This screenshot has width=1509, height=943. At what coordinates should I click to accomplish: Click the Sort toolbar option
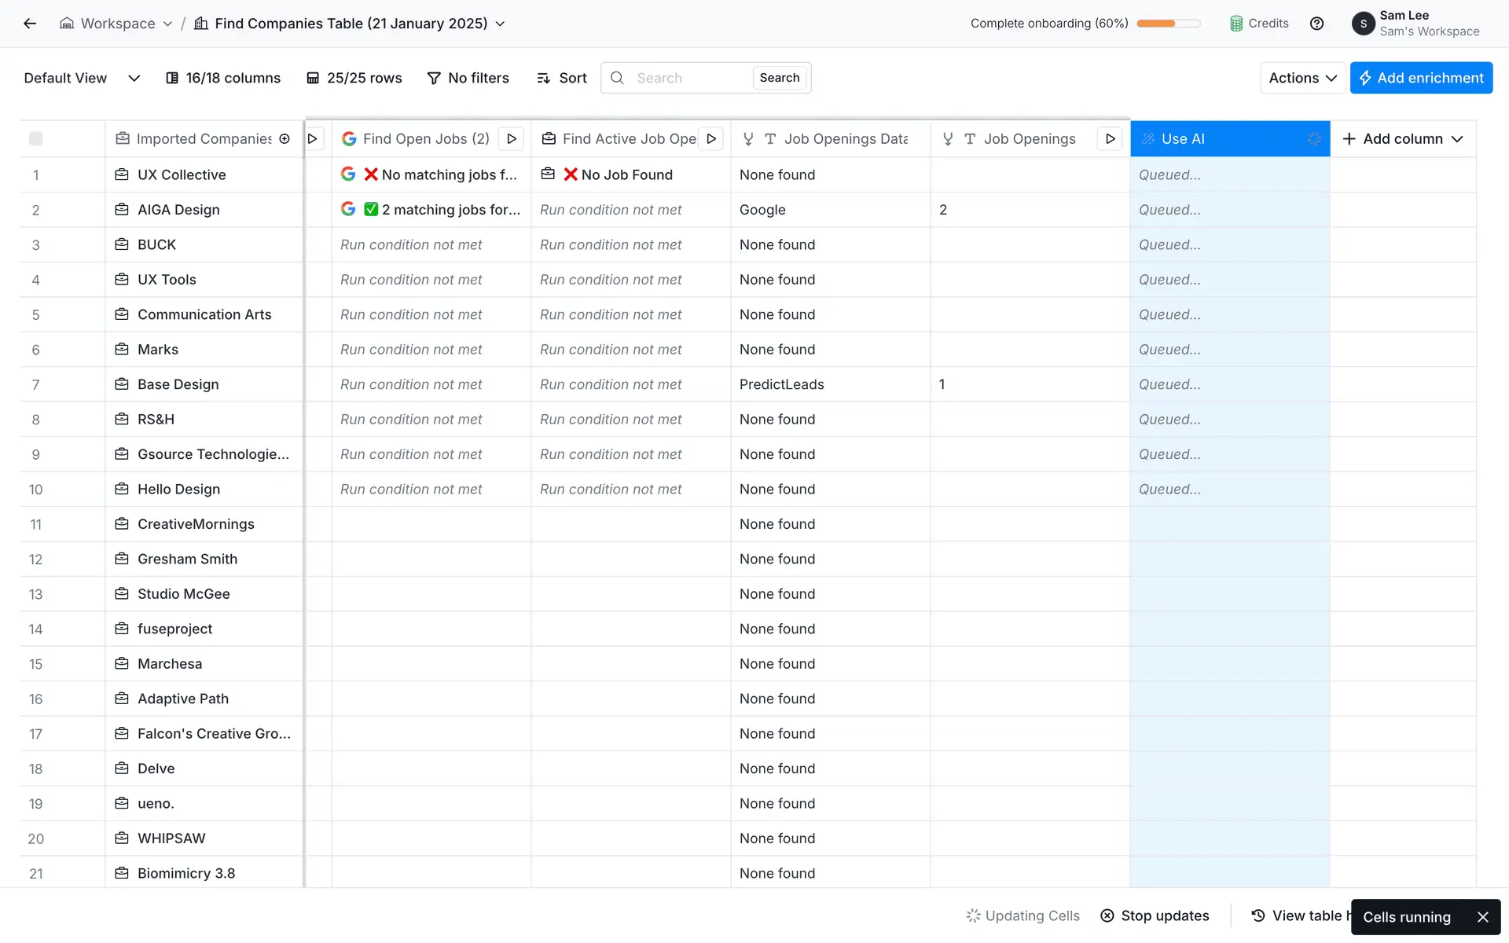[x=562, y=78]
